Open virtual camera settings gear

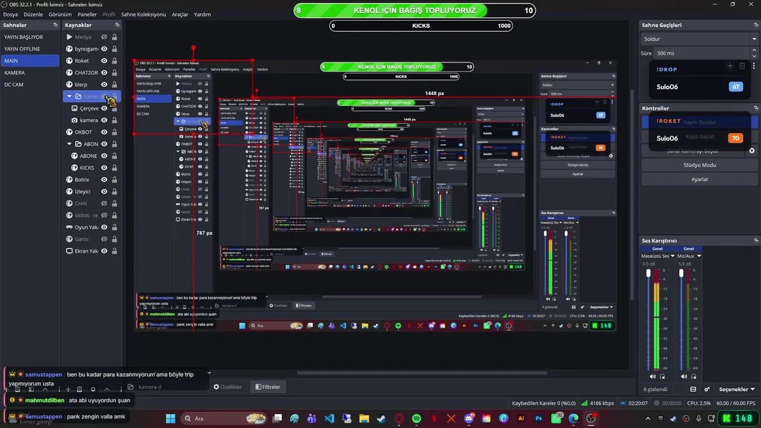(x=751, y=151)
